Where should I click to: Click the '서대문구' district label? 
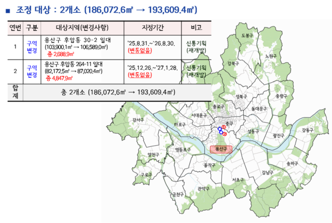(199, 115)
